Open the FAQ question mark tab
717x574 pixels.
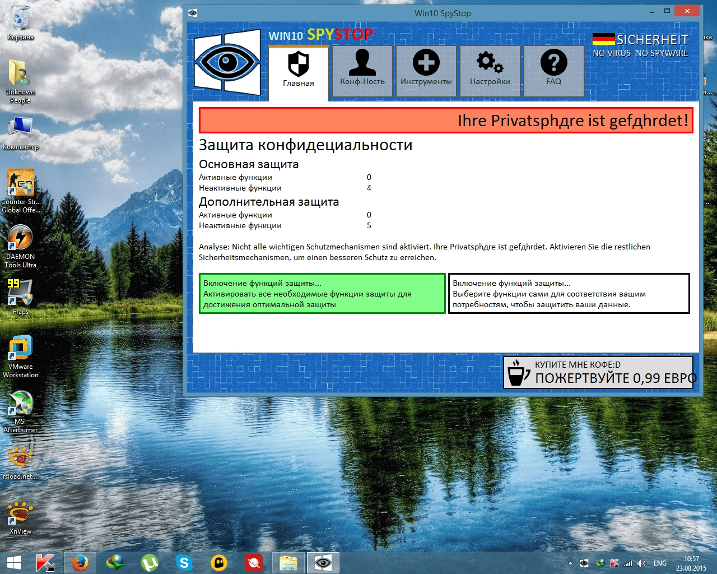tap(554, 71)
